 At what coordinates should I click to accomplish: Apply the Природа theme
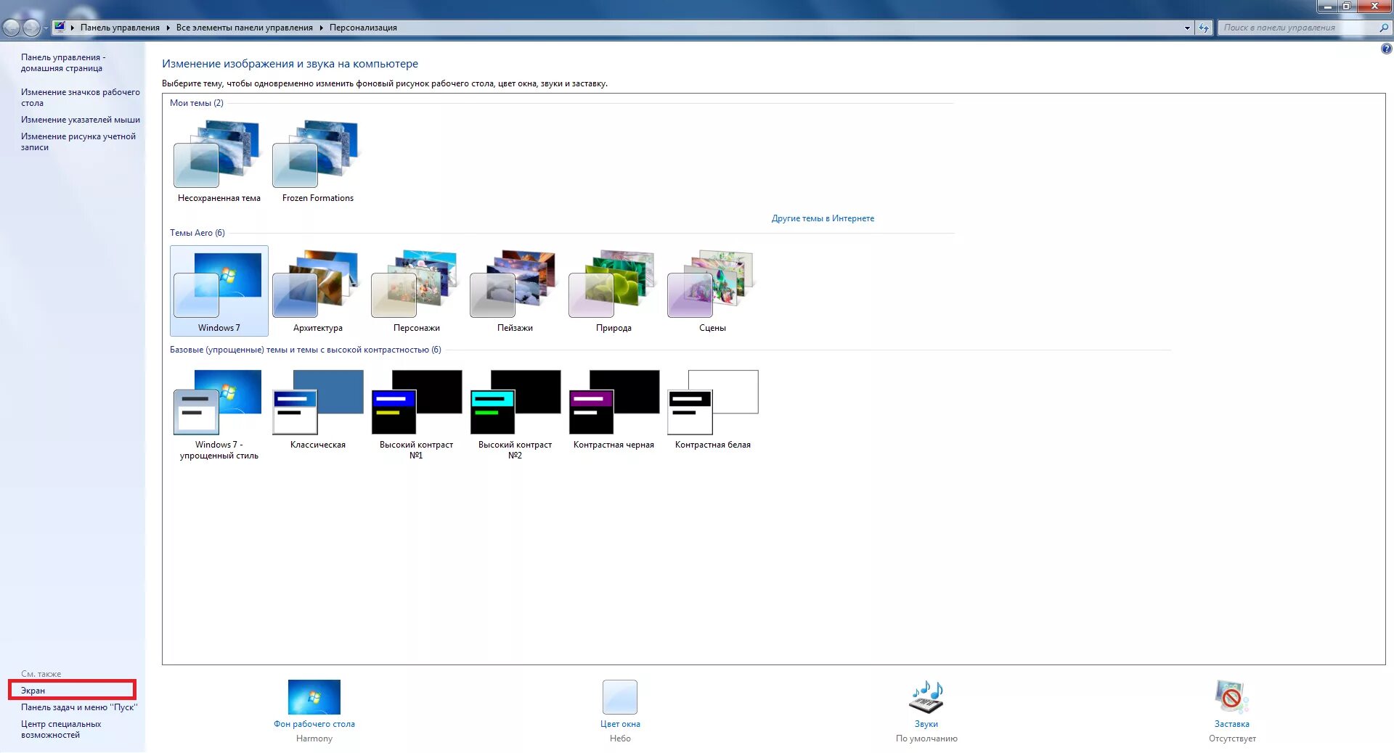coord(614,290)
